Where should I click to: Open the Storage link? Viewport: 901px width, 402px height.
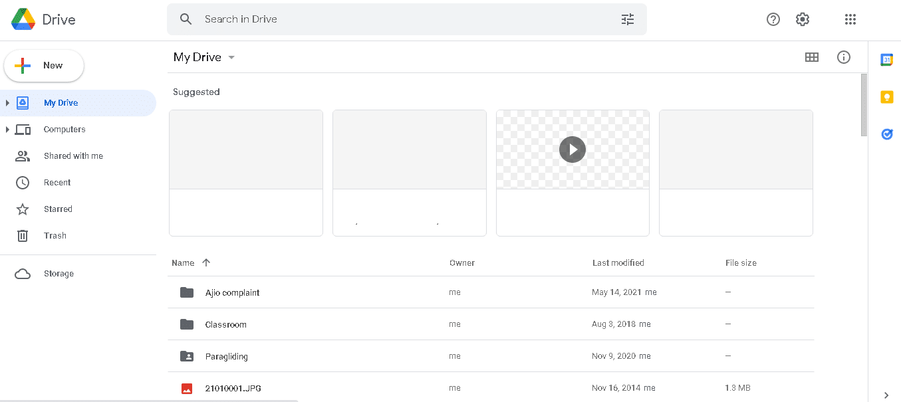(x=59, y=273)
